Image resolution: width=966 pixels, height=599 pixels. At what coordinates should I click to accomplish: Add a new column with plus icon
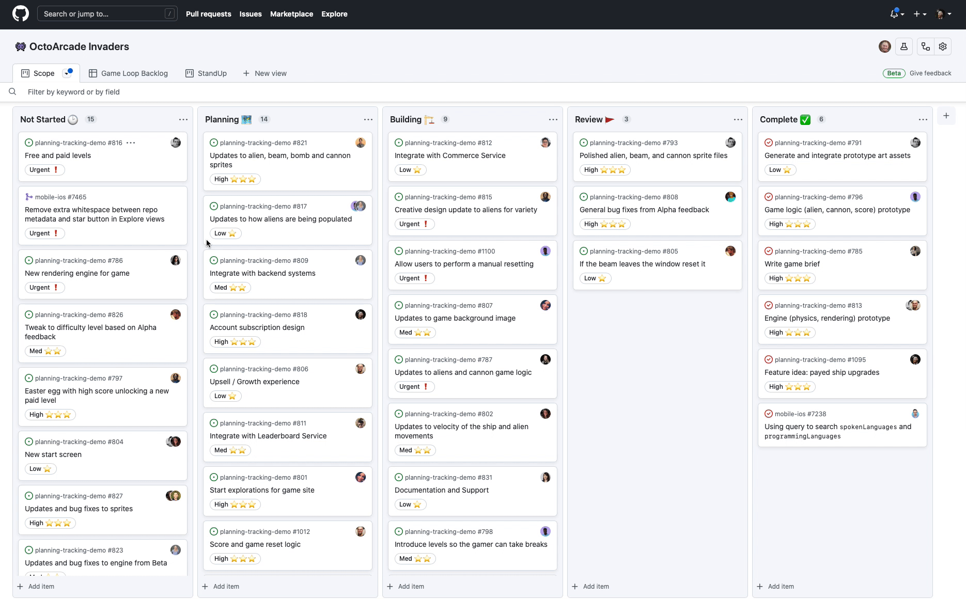pyautogui.click(x=946, y=116)
